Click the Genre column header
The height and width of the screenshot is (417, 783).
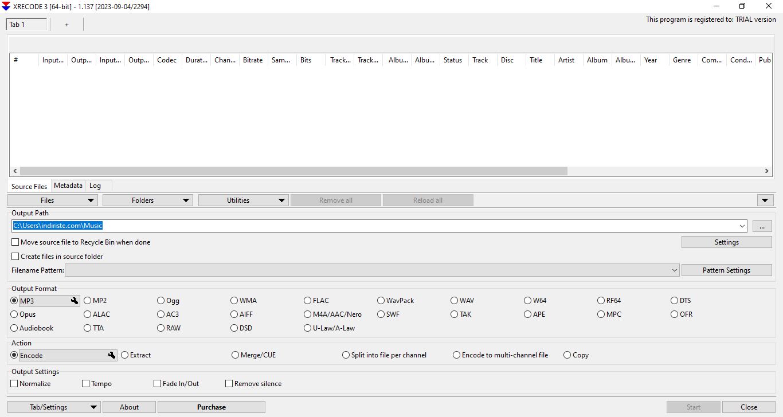click(683, 60)
